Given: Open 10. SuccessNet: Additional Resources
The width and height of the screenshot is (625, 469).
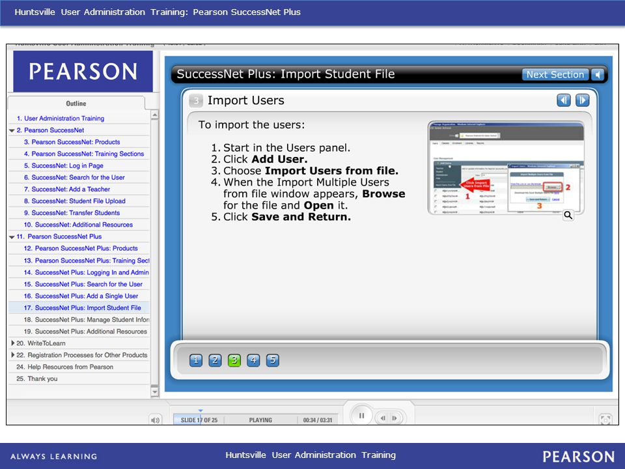Looking at the screenshot, I should point(78,225).
